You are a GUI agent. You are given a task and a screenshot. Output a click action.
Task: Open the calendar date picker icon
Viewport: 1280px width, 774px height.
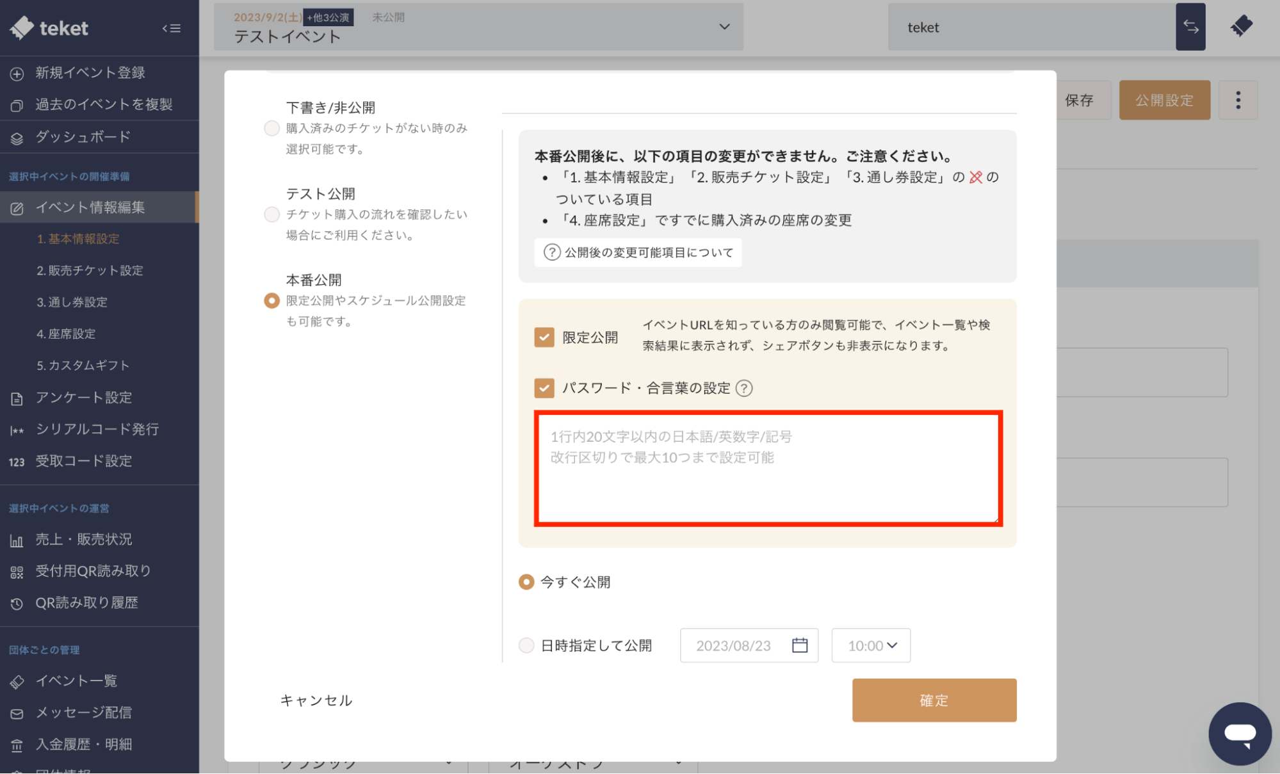[799, 645]
